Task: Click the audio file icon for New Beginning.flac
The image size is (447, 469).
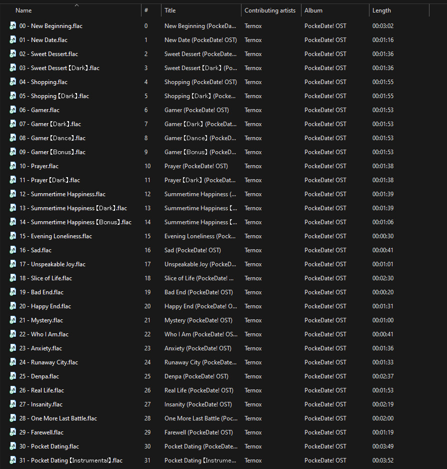Action: click(x=13, y=26)
